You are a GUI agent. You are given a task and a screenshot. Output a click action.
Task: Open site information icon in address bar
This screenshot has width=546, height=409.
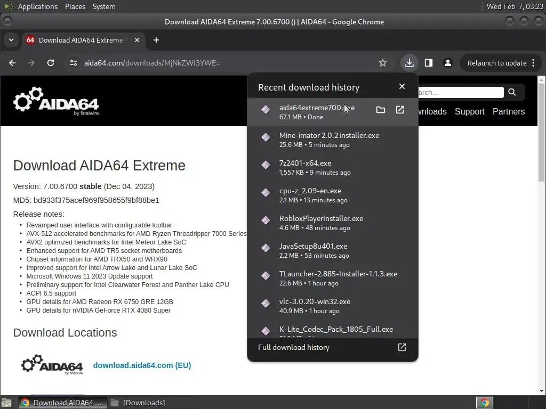tap(74, 63)
